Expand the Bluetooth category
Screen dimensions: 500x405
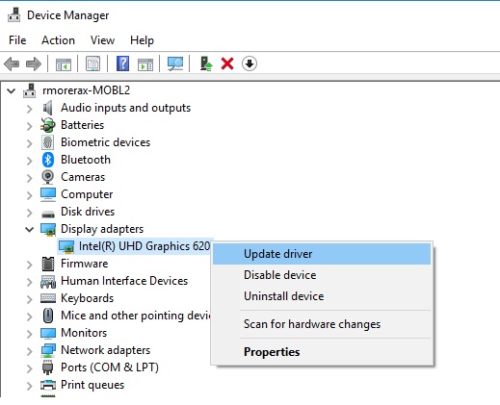click(29, 161)
